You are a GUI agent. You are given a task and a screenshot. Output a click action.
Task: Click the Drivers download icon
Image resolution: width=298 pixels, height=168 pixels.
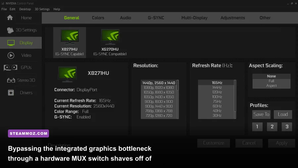click(11, 93)
